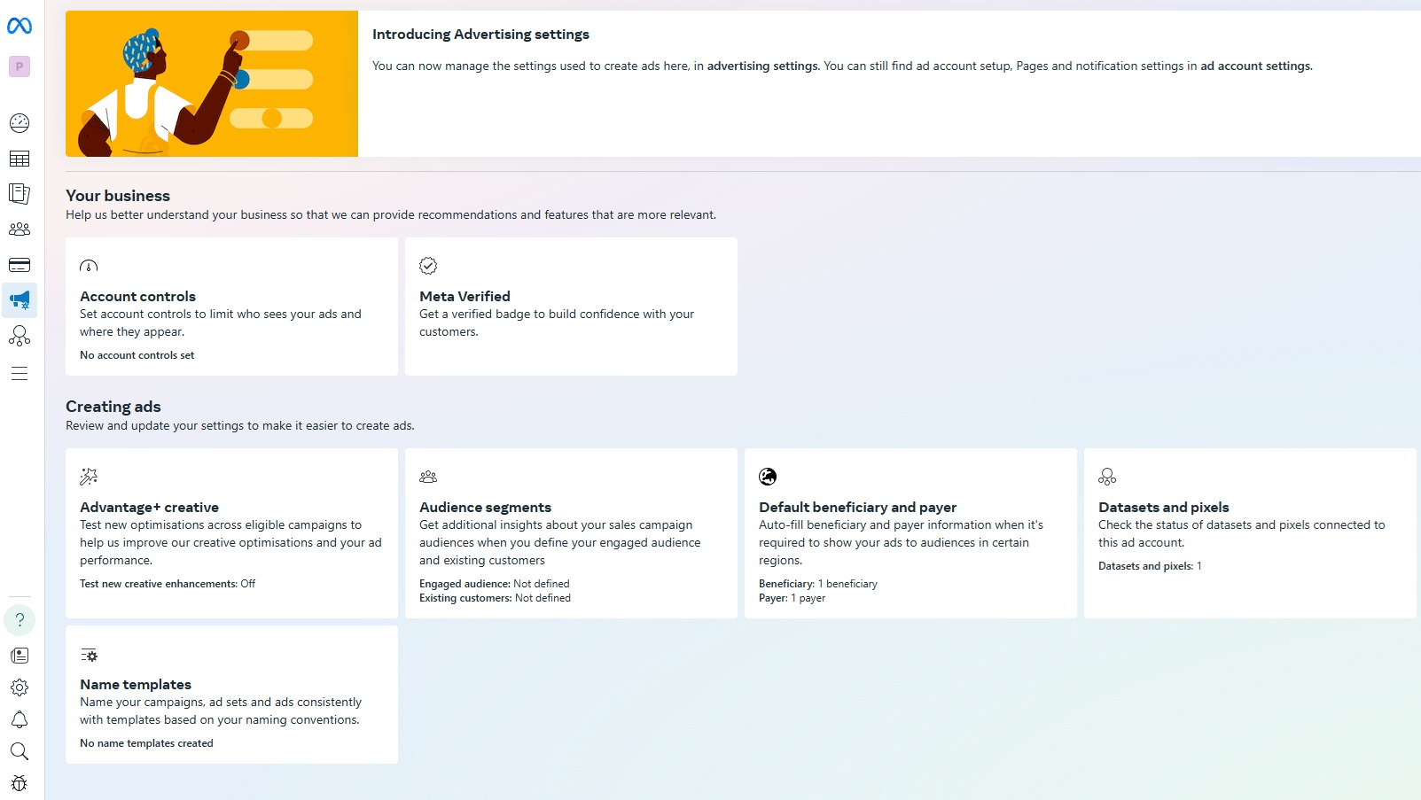Open Audiences people icon in sidebar
The image size is (1421, 800).
pyautogui.click(x=20, y=229)
